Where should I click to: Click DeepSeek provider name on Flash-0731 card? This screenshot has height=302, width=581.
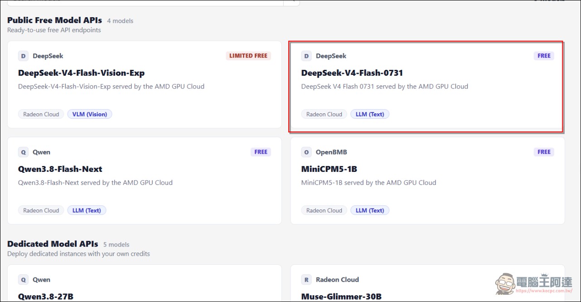(331, 56)
